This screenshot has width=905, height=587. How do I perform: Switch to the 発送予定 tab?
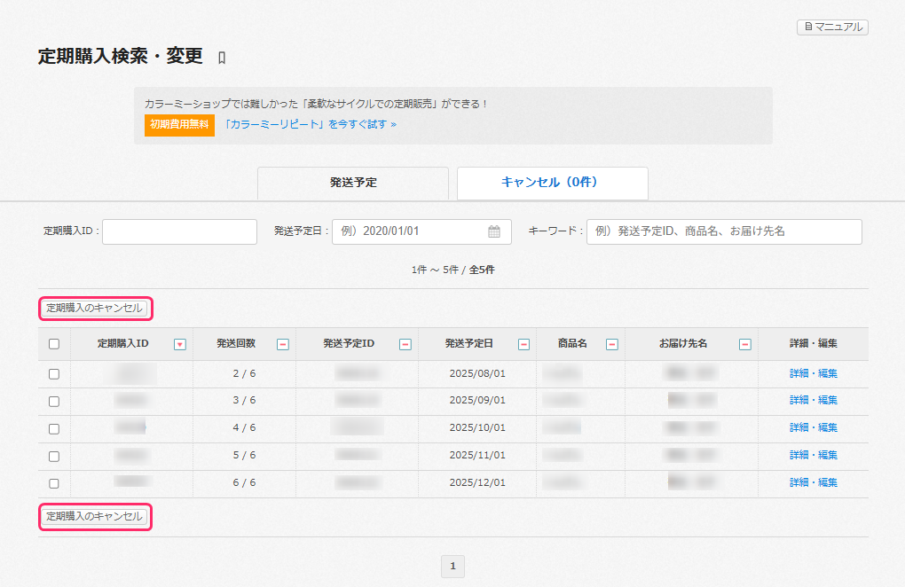353,183
